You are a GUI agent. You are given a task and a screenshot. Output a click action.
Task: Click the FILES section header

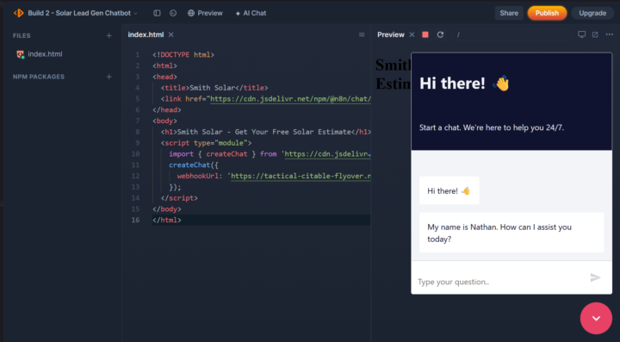(x=22, y=35)
